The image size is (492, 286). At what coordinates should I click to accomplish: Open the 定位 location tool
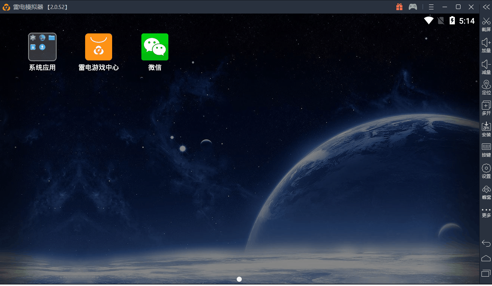pyautogui.click(x=486, y=87)
